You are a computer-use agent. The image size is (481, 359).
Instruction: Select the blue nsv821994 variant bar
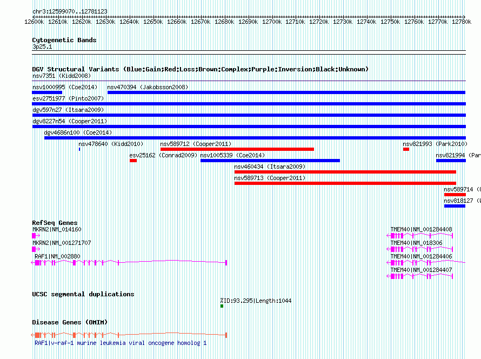tap(451, 161)
